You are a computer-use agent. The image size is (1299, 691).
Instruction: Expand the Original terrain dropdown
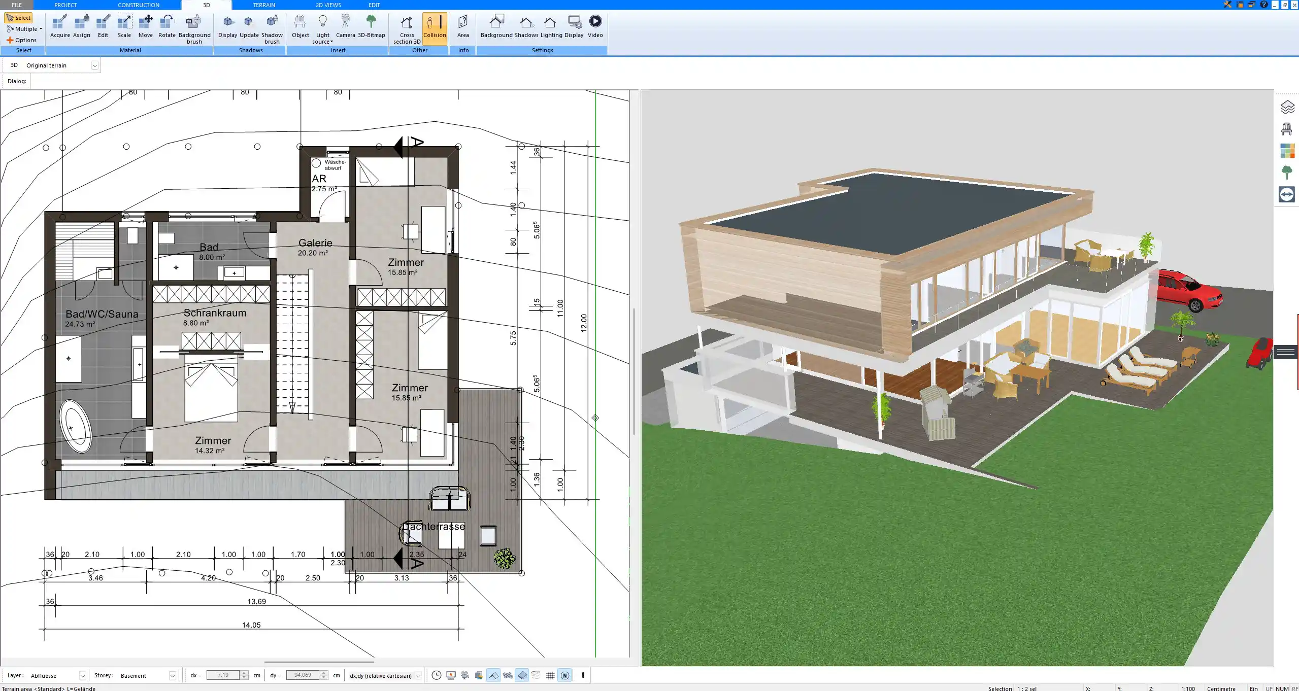[x=94, y=65]
